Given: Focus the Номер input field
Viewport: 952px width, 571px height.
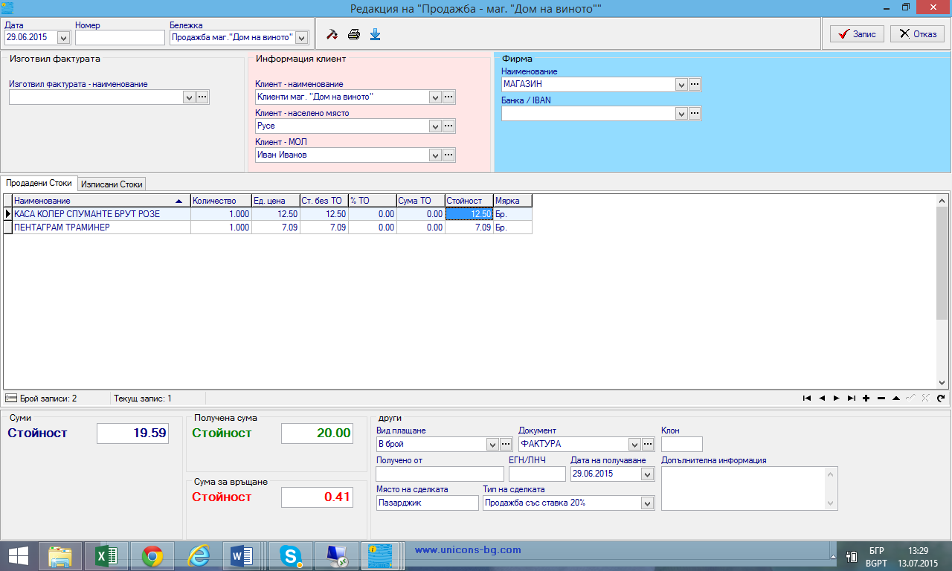Looking at the screenshot, I should click(120, 37).
